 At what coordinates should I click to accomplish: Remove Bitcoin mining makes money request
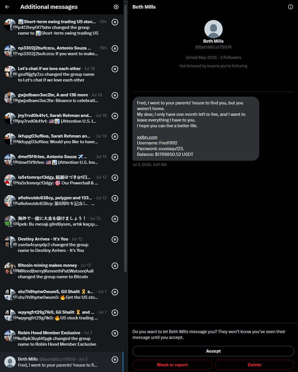coord(115,266)
